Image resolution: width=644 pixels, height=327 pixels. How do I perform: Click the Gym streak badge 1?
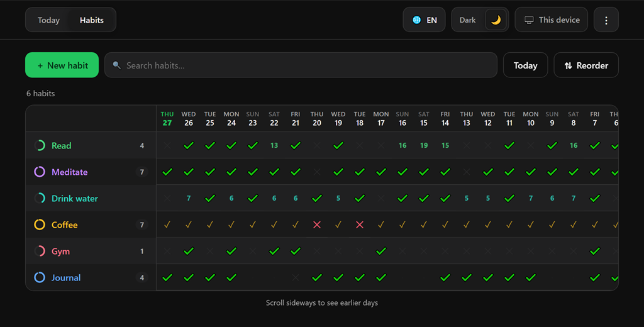pos(142,251)
